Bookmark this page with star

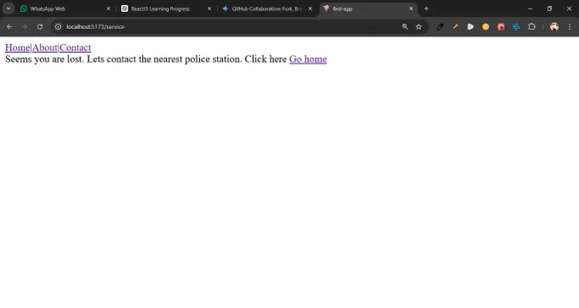pyautogui.click(x=418, y=26)
